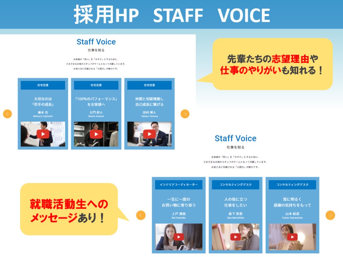Select the インテリアコーディネーター category label
The height and width of the screenshot is (257, 343).
[179, 185]
